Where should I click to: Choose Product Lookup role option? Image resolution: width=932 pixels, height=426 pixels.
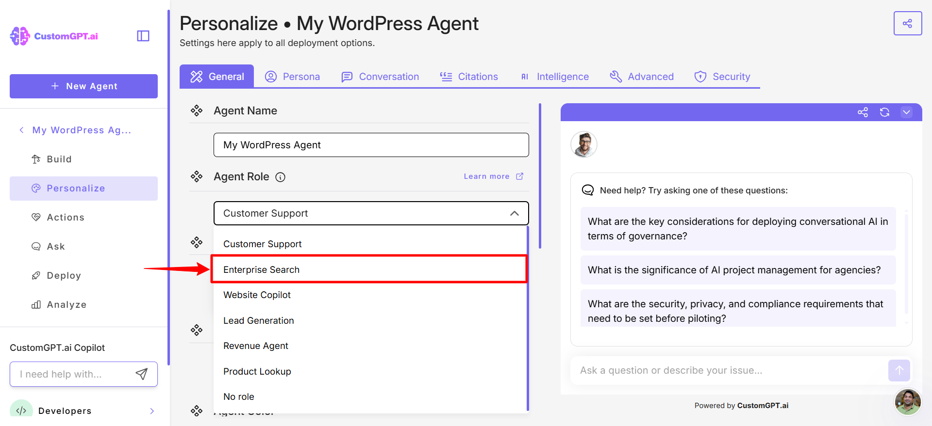[370, 371]
